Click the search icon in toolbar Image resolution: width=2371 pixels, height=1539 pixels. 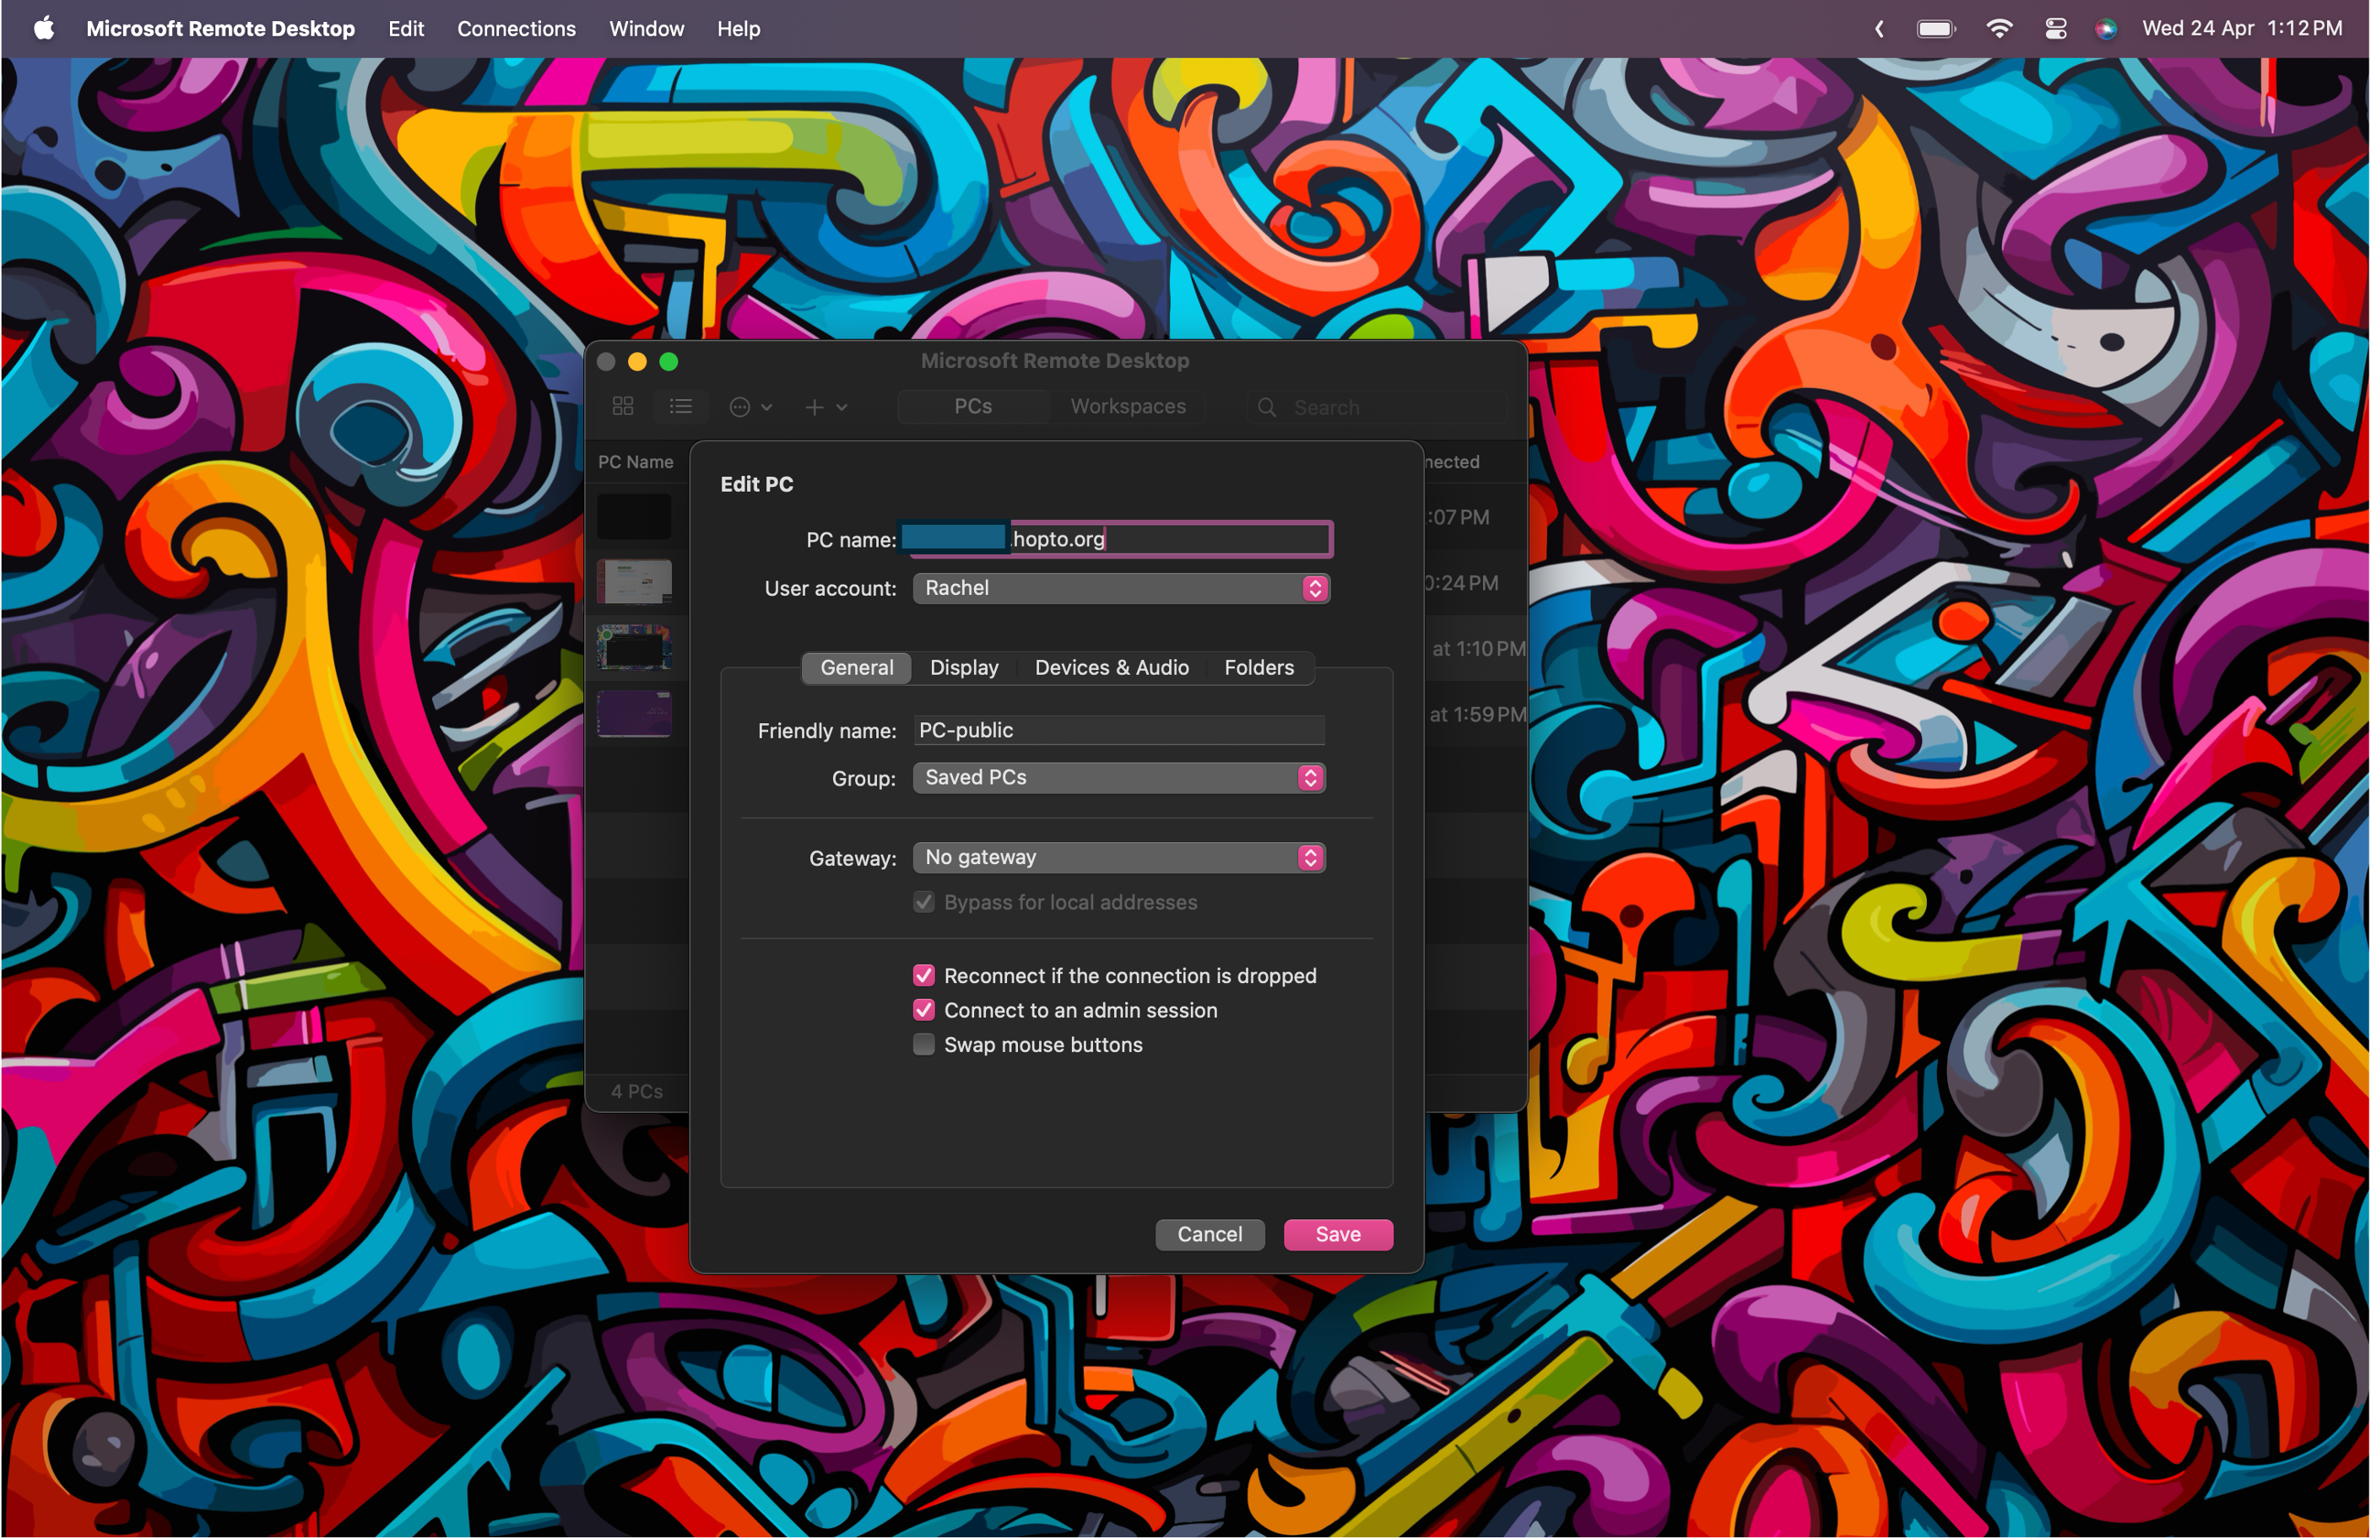1267,406
